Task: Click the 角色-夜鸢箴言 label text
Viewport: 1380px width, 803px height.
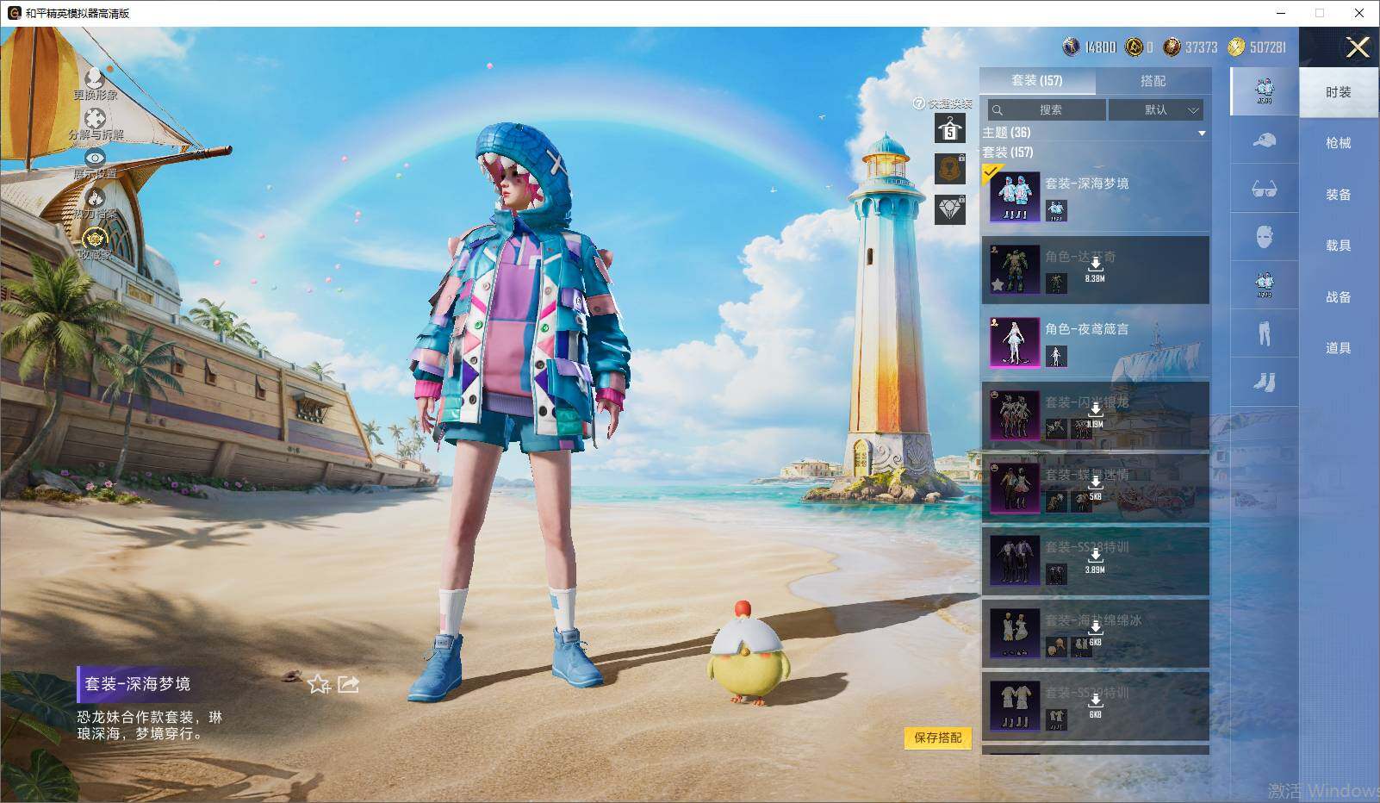Action: click(1086, 329)
